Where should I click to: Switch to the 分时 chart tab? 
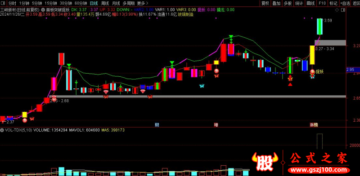(x=13, y=4)
